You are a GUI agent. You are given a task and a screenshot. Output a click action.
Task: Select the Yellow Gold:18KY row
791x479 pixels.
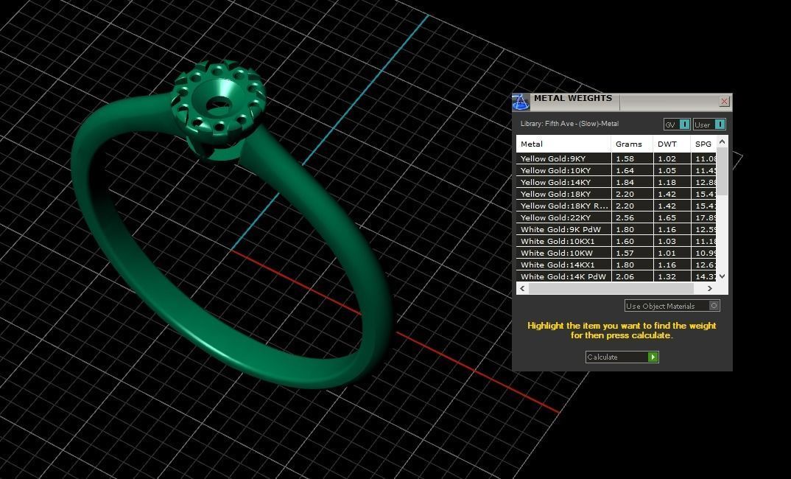coord(616,194)
